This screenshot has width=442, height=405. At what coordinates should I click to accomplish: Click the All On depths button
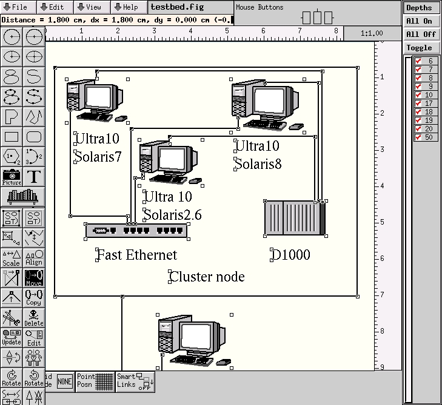click(421, 21)
